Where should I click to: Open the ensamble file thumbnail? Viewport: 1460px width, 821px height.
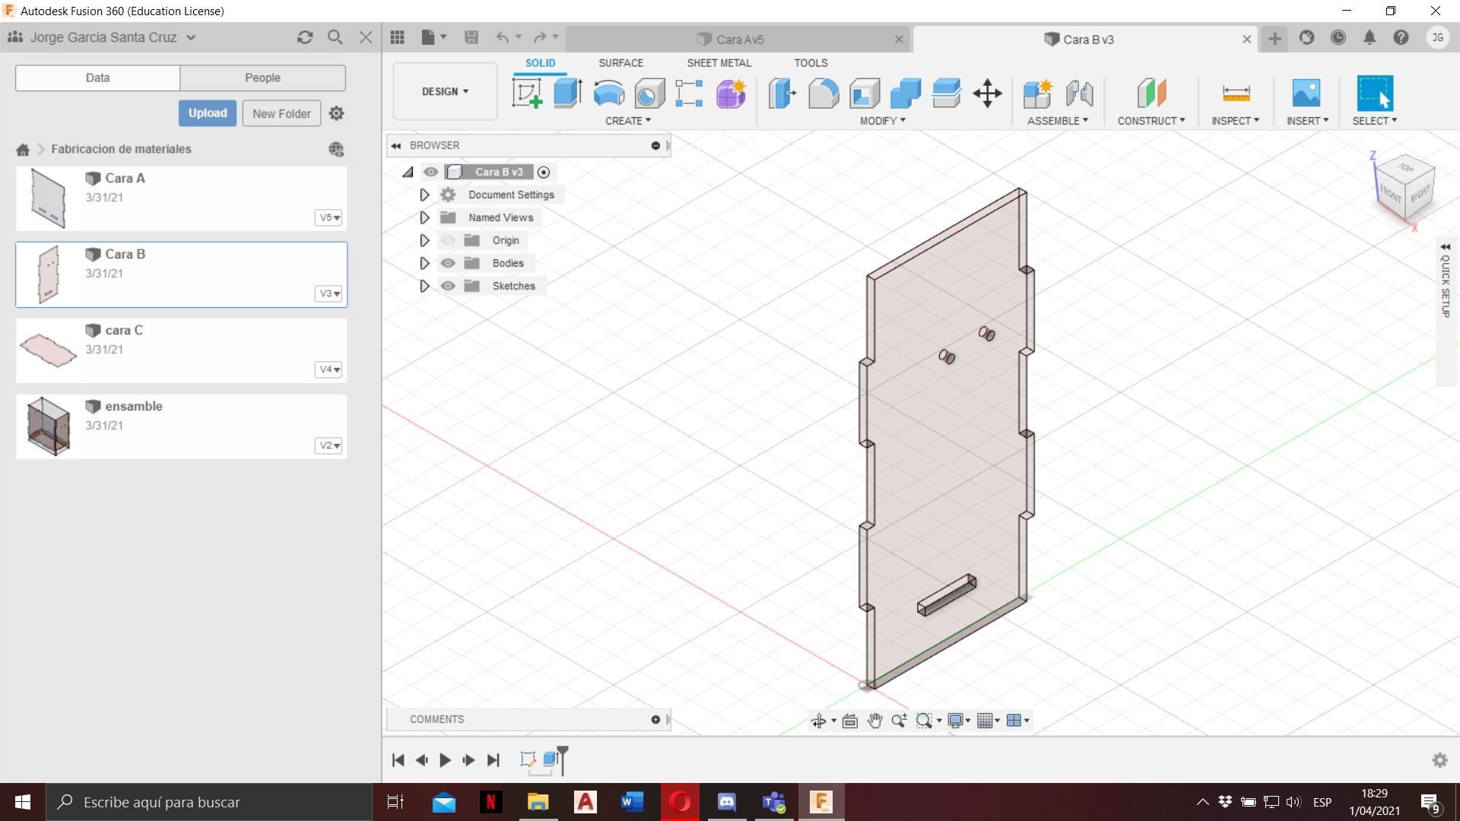49,426
